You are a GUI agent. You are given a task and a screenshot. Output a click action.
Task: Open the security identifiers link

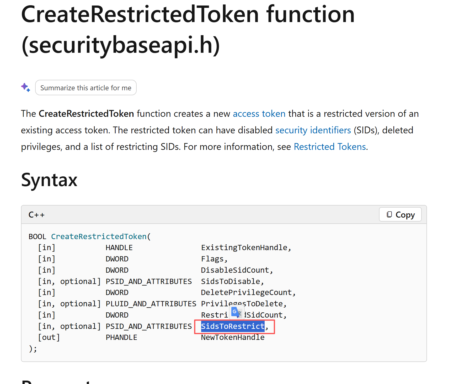[x=313, y=130]
